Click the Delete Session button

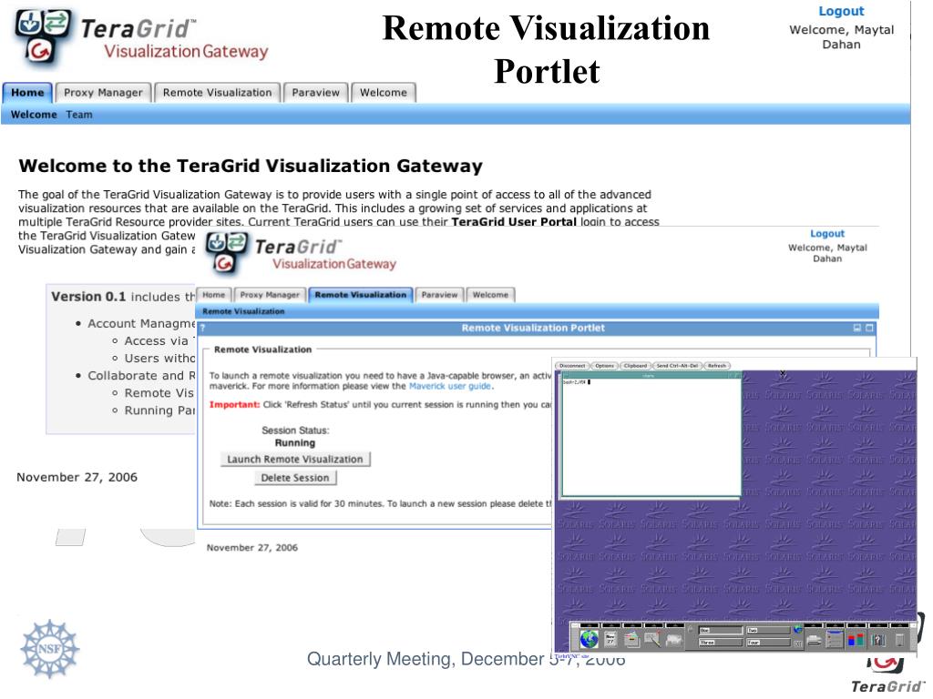click(295, 478)
